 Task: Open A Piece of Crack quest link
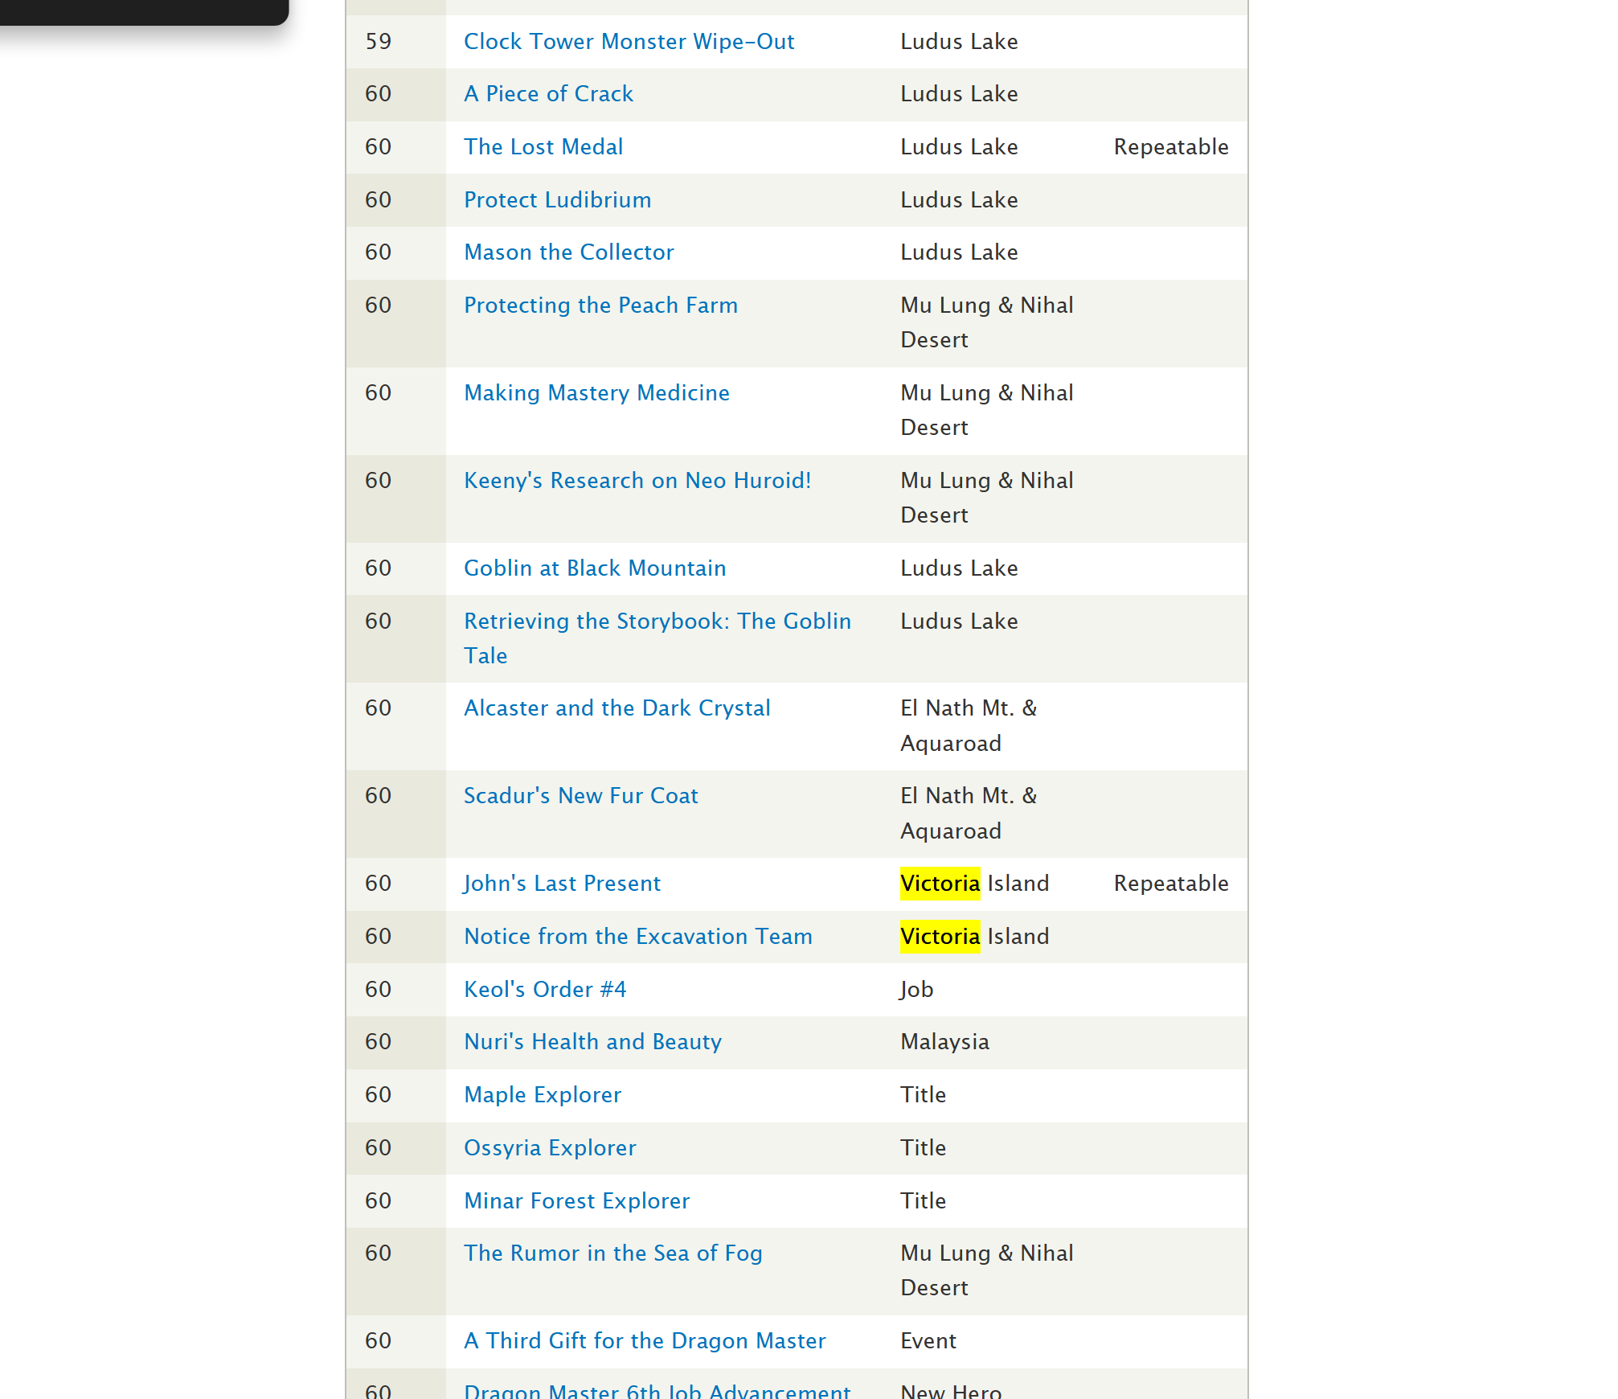click(548, 94)
